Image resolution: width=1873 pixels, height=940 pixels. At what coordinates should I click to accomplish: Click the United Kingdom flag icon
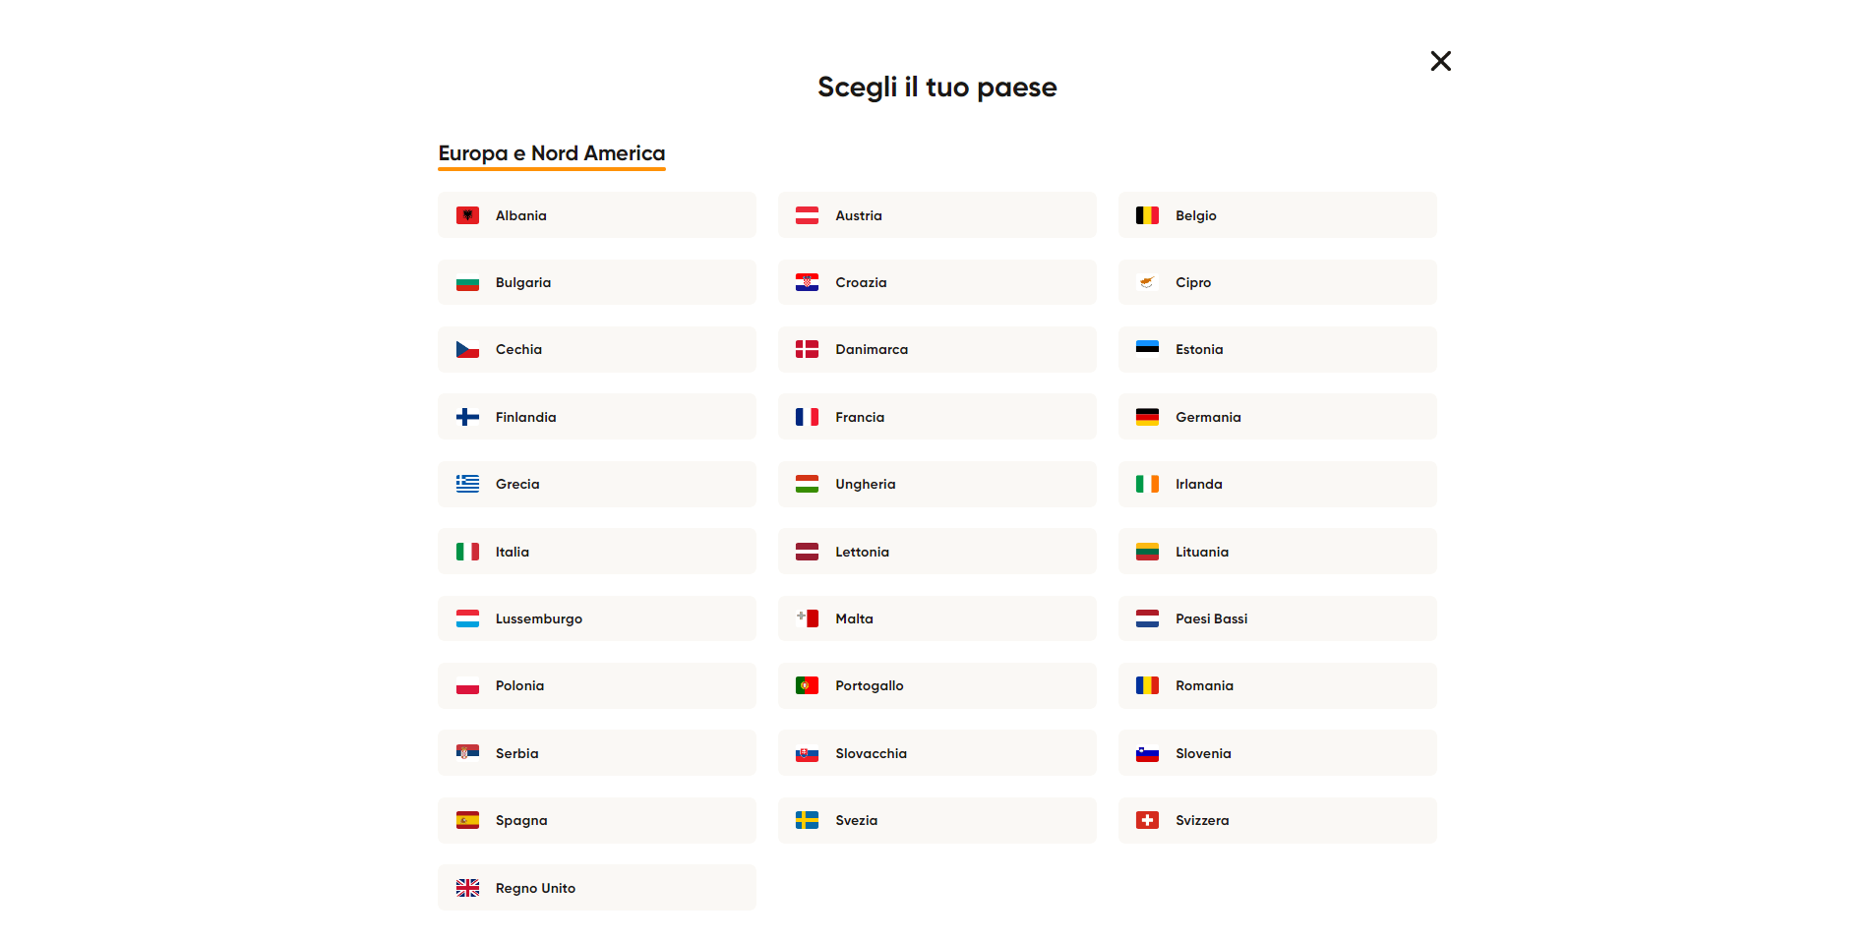[x=467, y=888]
